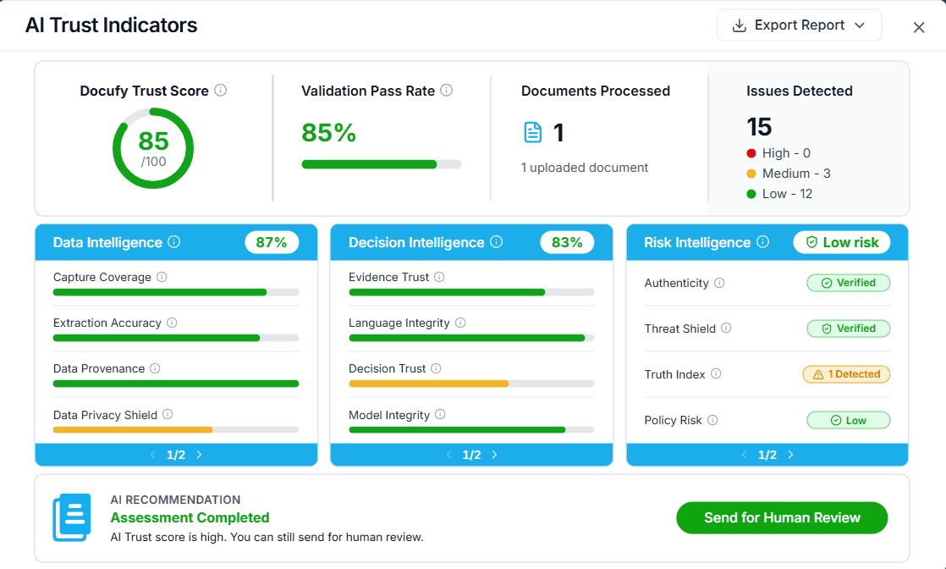Go to next Data Intelligence page

click(x=199, y=455)
